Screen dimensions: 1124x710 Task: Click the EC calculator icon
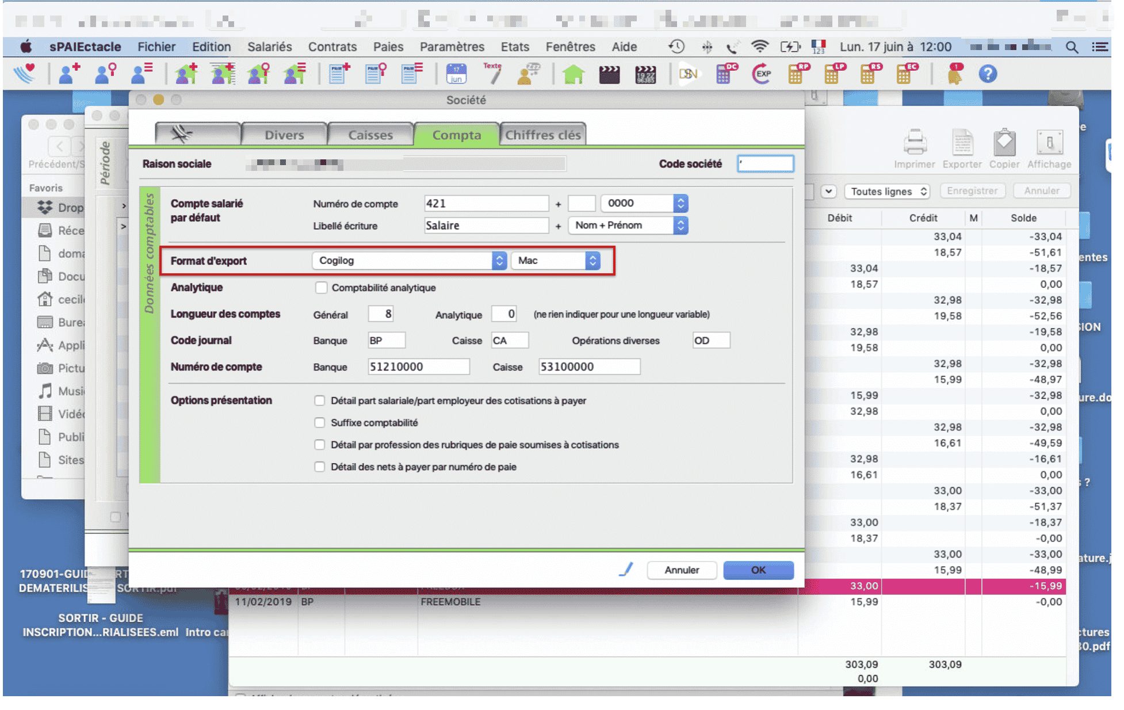907,74
